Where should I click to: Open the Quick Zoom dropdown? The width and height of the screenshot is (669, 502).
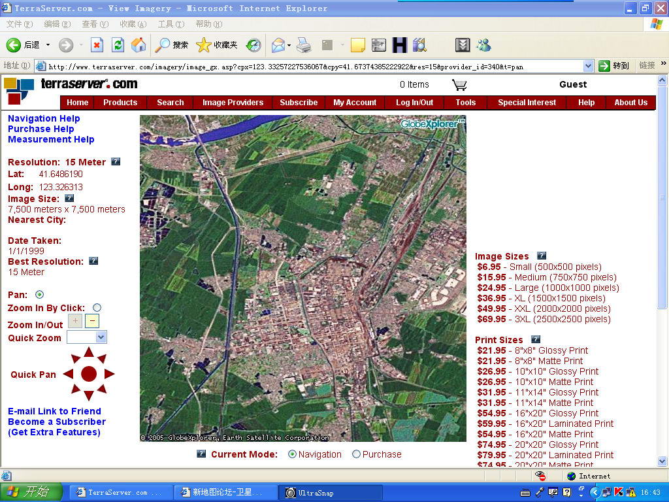(101, 337)
